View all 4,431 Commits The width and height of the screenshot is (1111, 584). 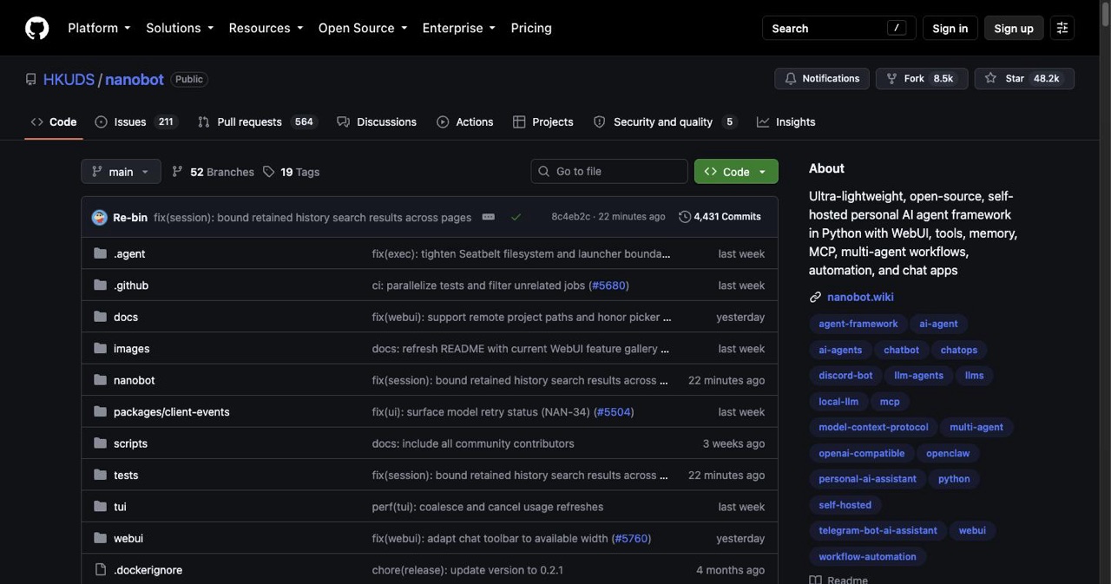point(720,217)
